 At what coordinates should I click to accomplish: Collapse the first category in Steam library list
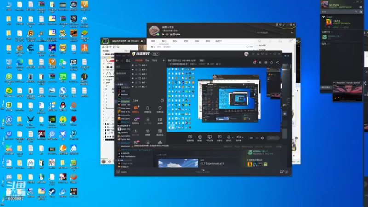116,84
